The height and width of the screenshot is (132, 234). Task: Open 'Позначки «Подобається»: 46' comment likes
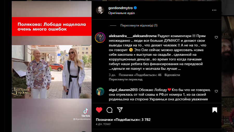(140, 75)
